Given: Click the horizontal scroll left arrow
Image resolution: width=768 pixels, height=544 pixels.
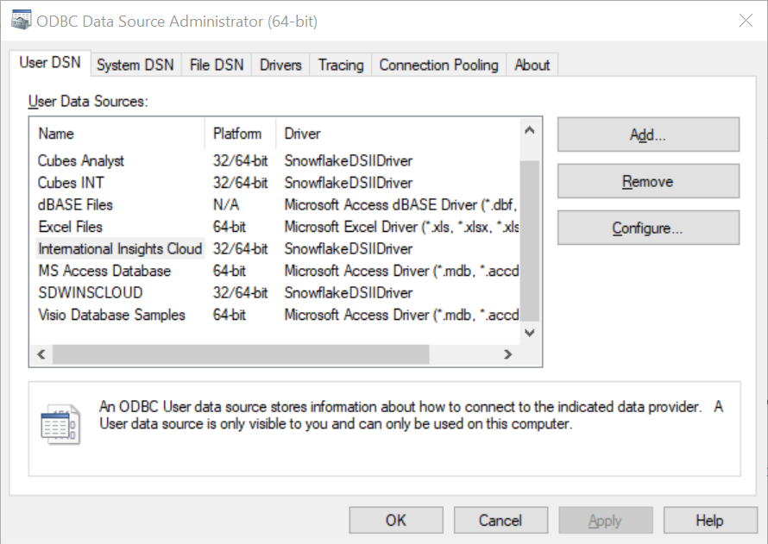Looking at the screenshot, I should point(41,354).
